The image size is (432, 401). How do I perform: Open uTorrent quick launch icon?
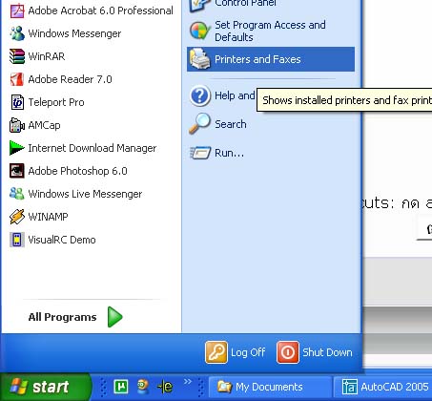coord(121,387)
